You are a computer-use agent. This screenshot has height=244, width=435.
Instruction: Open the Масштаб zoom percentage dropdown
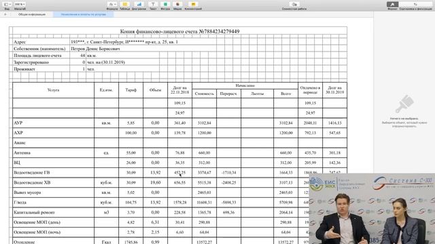click(x=20, y=5)
